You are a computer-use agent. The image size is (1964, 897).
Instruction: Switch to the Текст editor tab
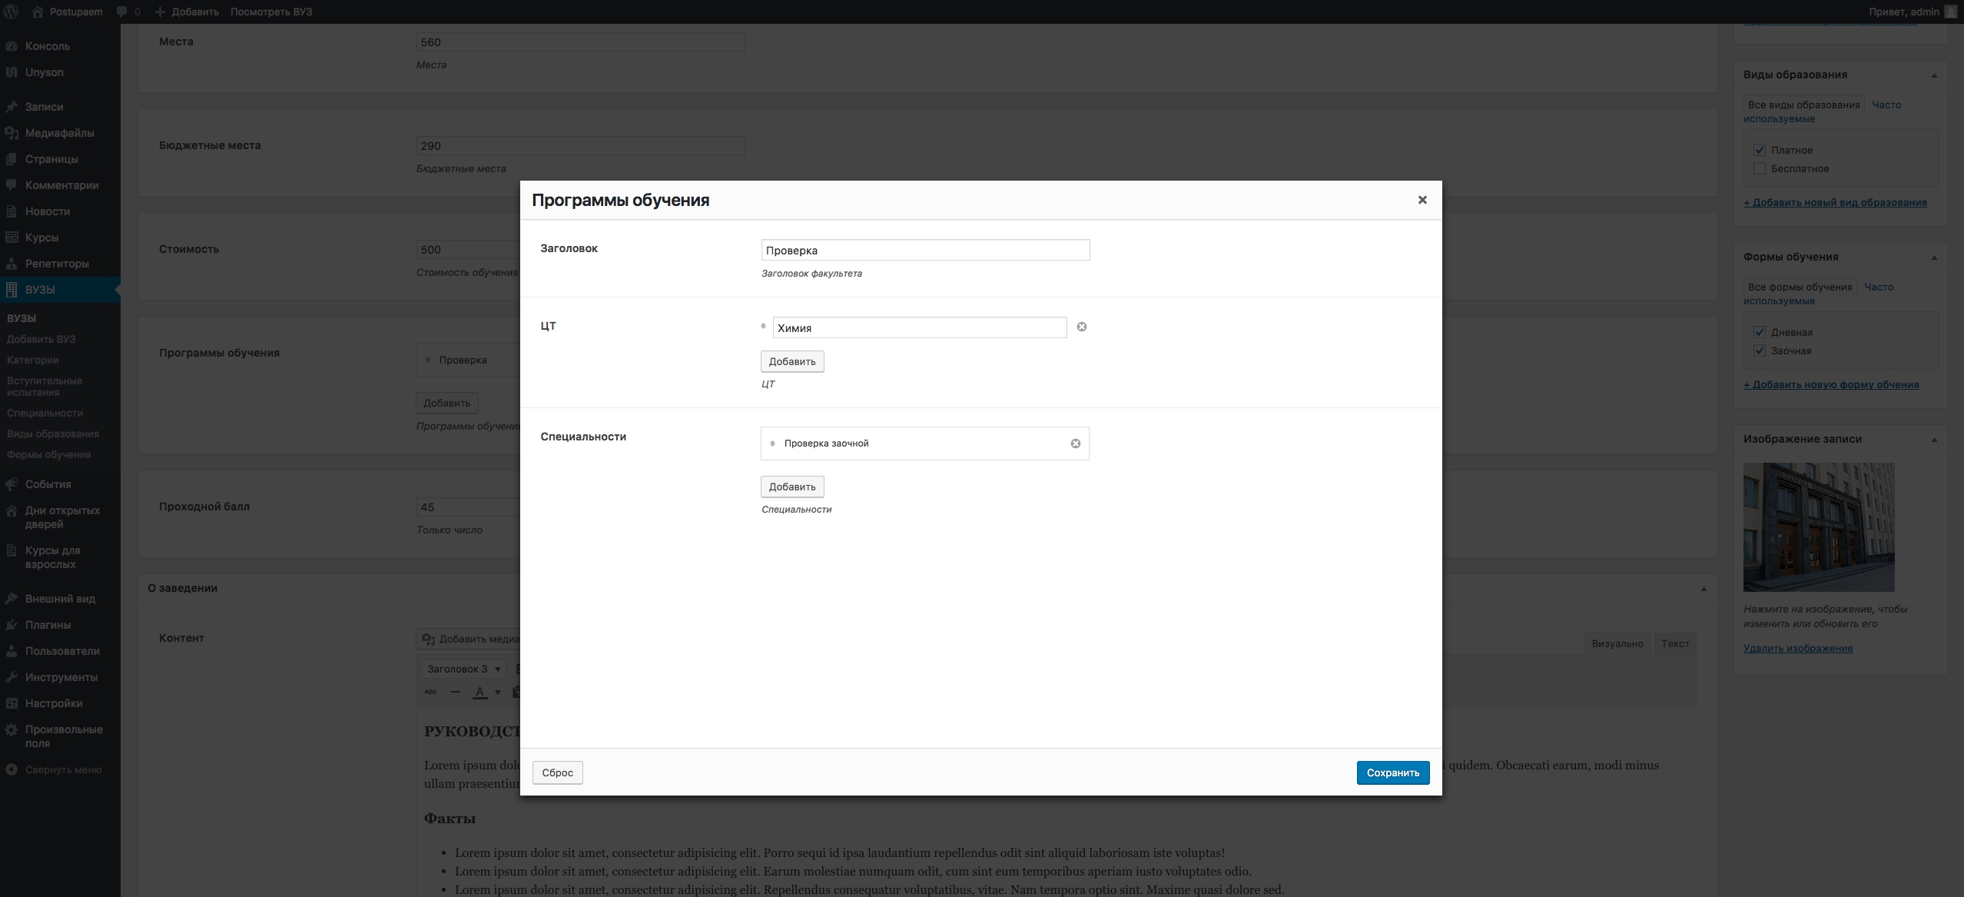(1674, 643)
